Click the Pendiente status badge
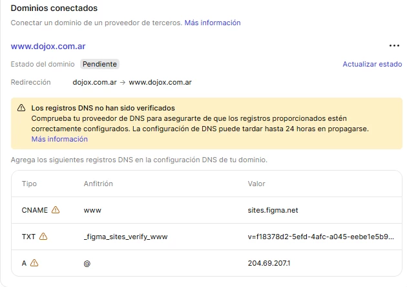The height and width of the screenshot is (287, 407). (99, 64)
